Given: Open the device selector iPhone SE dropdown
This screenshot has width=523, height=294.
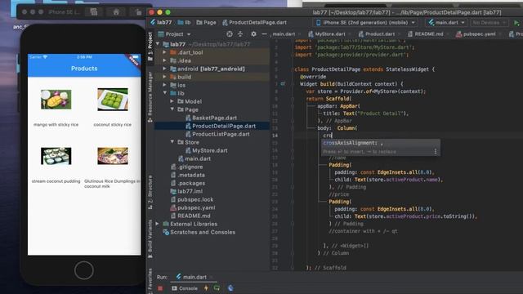Looking at the screenshot, I should (x=365, y=23).
